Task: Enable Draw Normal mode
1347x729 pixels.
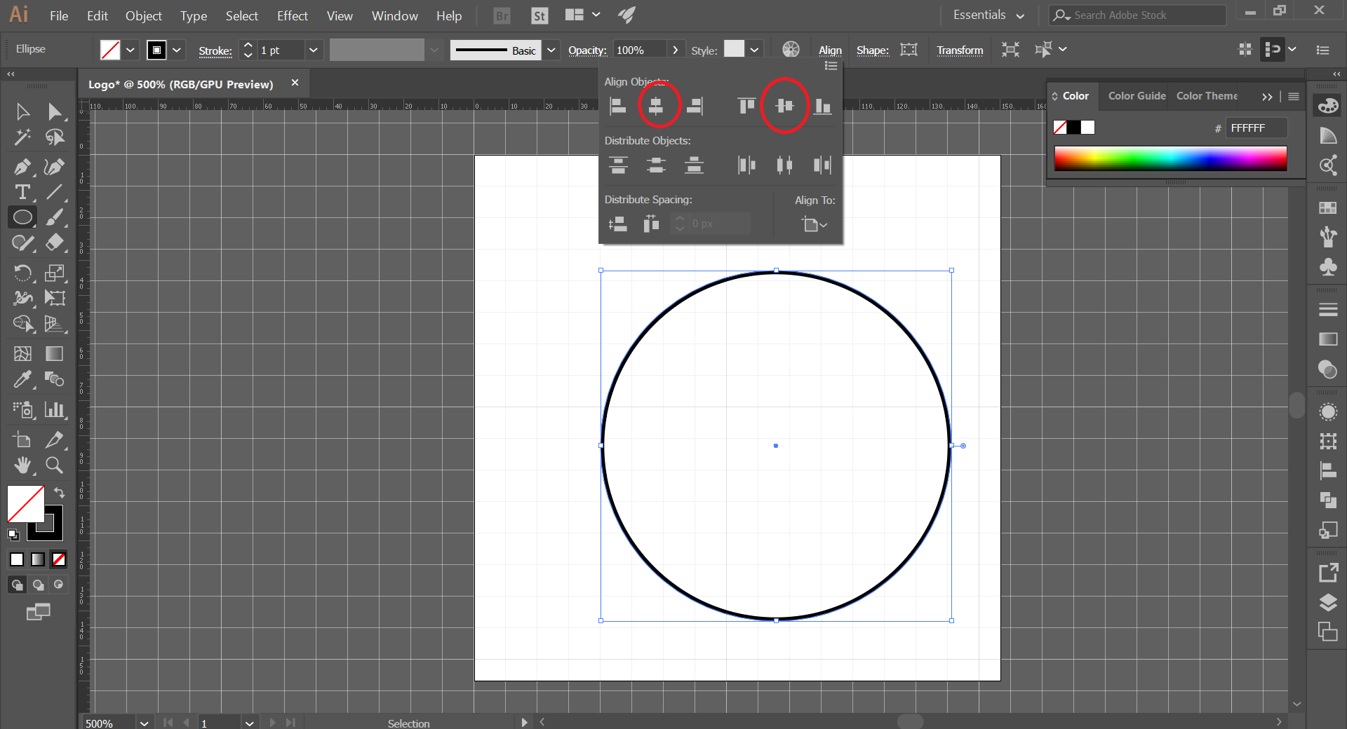Action: point(17,585)
